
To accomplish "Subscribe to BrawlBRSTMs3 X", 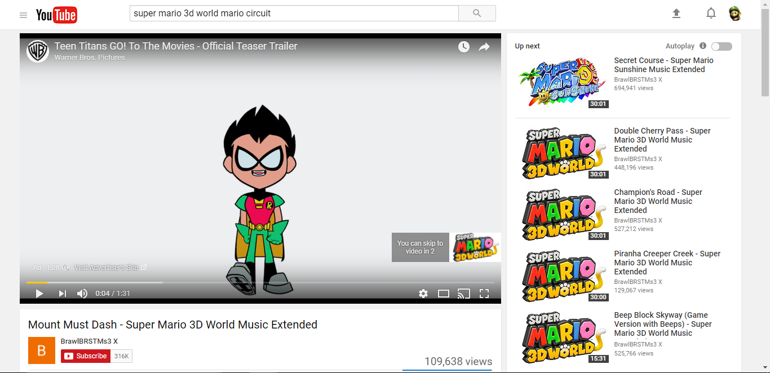I will click(86, 356).
